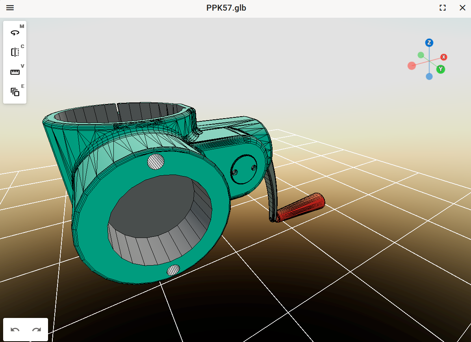Redo the last action
471x342 pixels.
[x=37, y=330]
